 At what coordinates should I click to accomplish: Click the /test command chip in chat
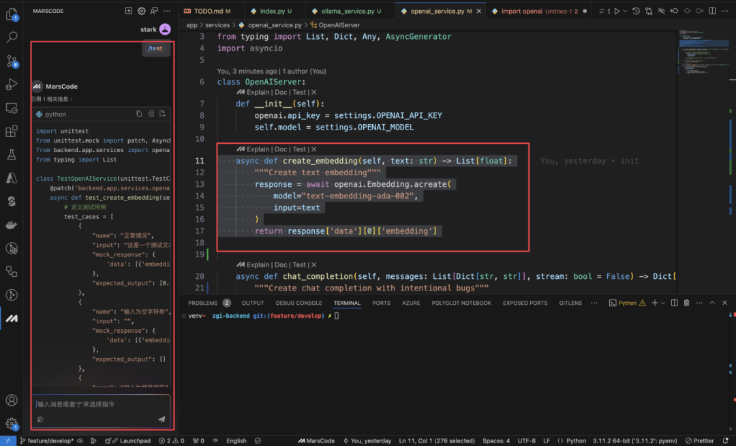pyautogui.click(x=155, y=48)
